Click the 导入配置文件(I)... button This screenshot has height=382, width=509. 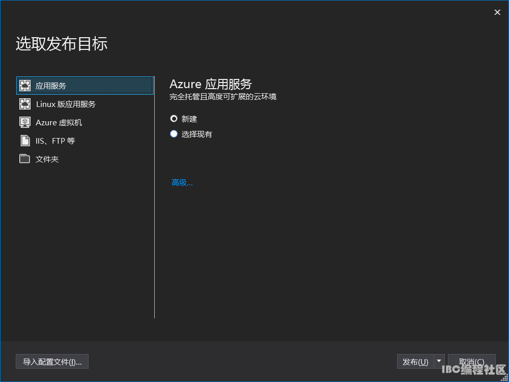coord(52,362)
